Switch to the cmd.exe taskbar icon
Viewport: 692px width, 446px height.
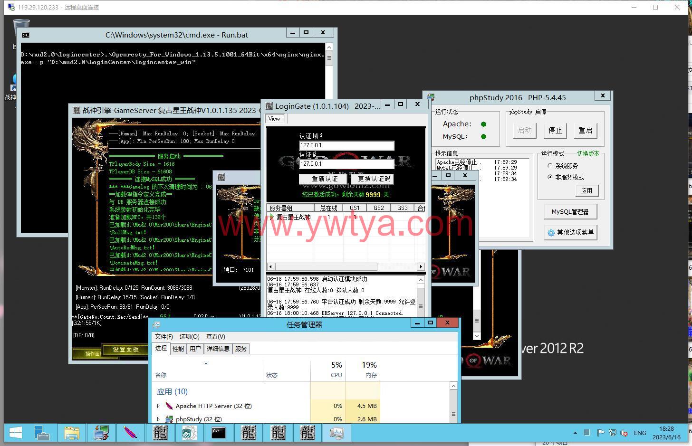click(x=219, y=433)
